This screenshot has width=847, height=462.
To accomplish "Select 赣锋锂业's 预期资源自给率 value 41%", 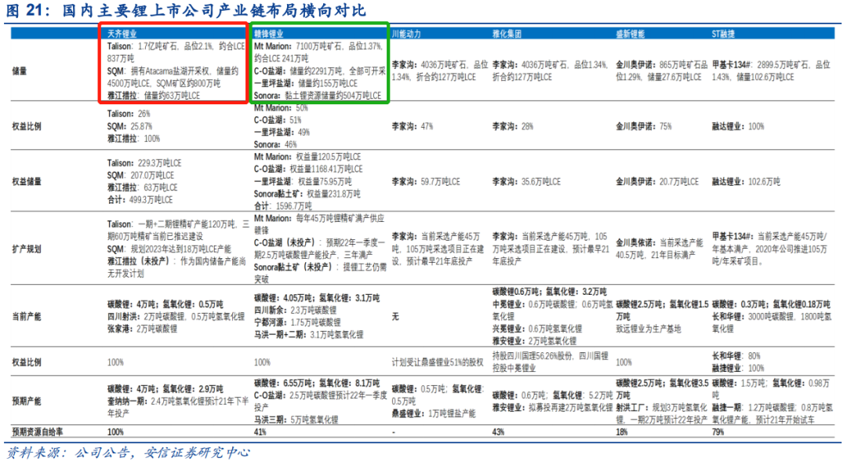I will point(260,431).
